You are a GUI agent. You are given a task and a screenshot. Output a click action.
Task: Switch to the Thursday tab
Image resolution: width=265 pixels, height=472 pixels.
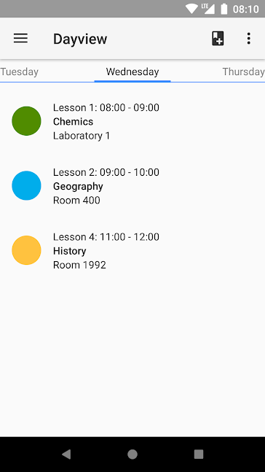pos(244,72)
